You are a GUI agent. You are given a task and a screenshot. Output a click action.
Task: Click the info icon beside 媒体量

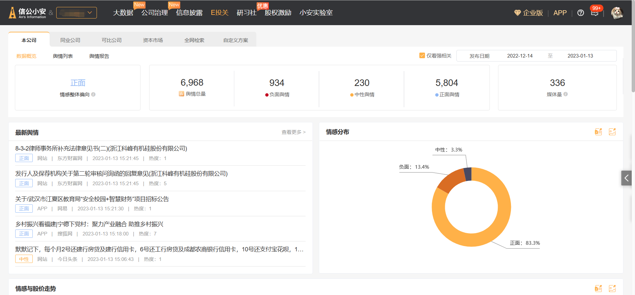pyautogui.click(x=566, y=94)
